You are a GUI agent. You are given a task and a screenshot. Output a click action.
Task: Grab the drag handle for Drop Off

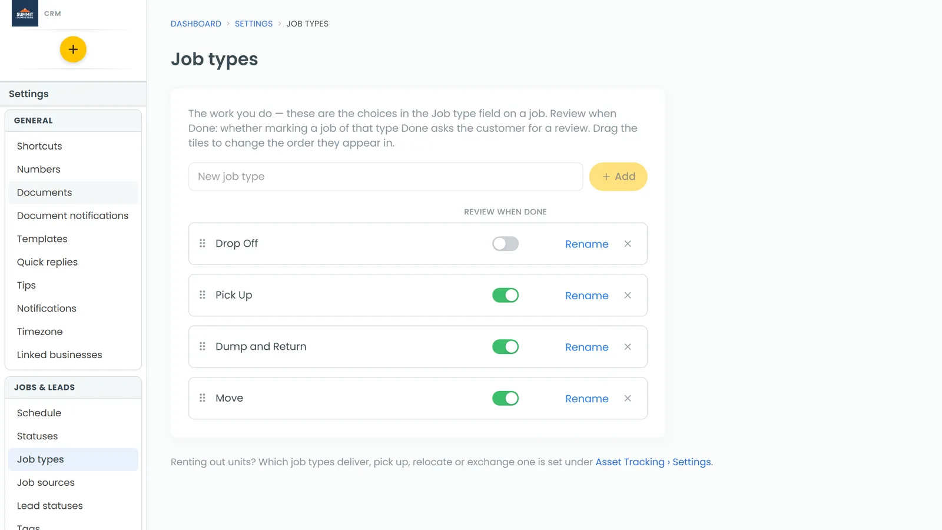(203, 243)
